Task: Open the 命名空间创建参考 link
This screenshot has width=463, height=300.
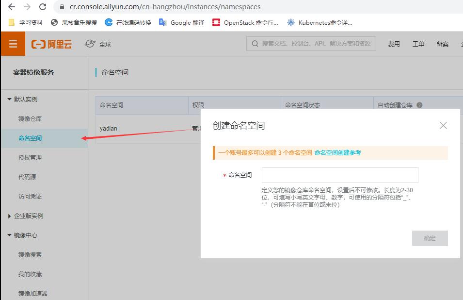Action: coord(337,153)
